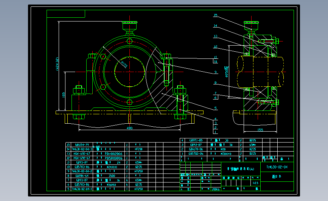Click the TH630-02-04-2 parts list cell
This screenshot has height=201, width=328.
click(82, 171)
